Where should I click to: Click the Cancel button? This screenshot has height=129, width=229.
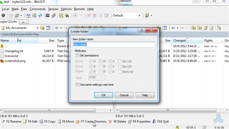click(124, 95)
